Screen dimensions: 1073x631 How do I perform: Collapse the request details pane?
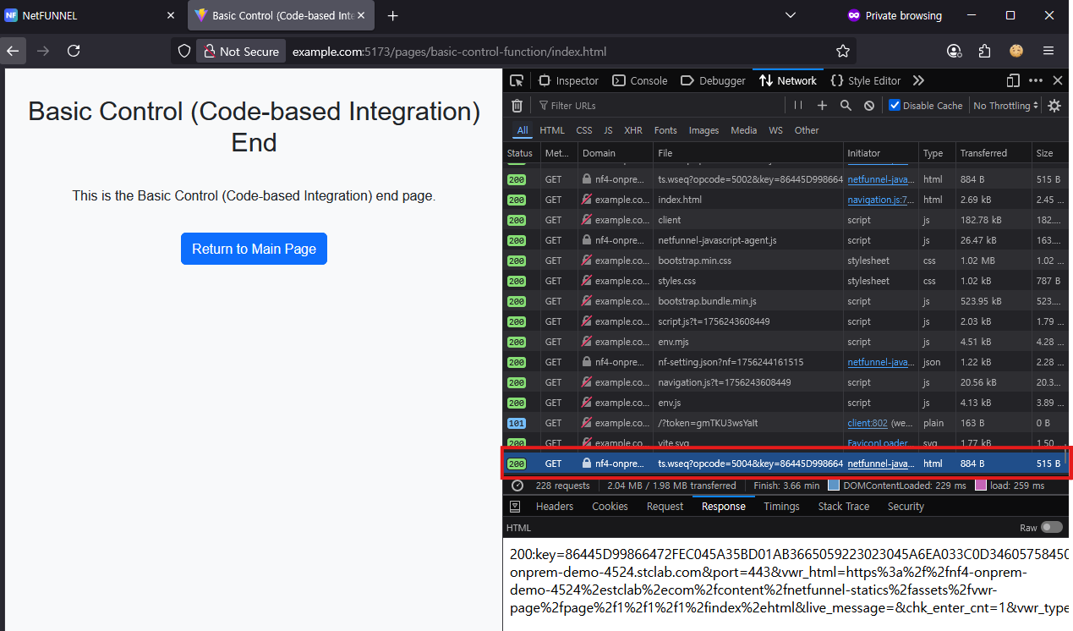coord(514,507)
